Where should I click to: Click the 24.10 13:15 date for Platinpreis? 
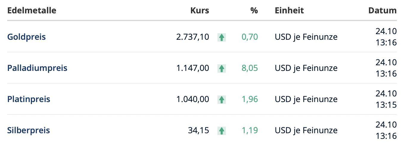386,99
